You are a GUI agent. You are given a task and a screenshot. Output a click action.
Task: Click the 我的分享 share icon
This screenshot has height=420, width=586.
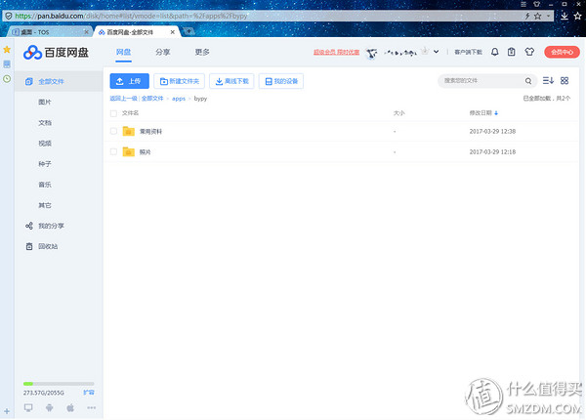pyautogui.click(x=29, y=226)
